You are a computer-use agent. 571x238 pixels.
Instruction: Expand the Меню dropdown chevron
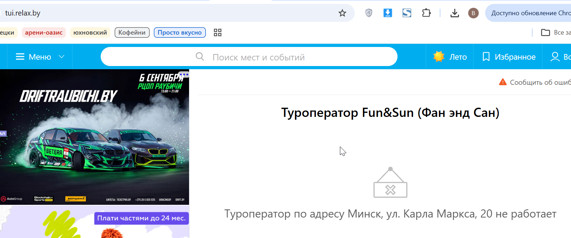61,56
